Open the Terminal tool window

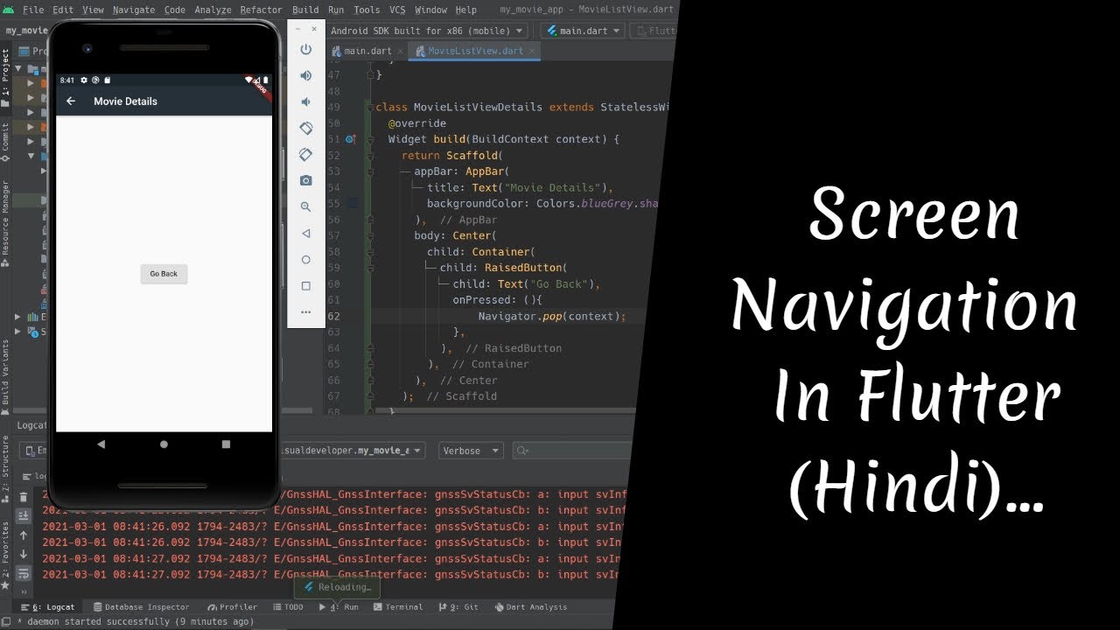(397, 606)
